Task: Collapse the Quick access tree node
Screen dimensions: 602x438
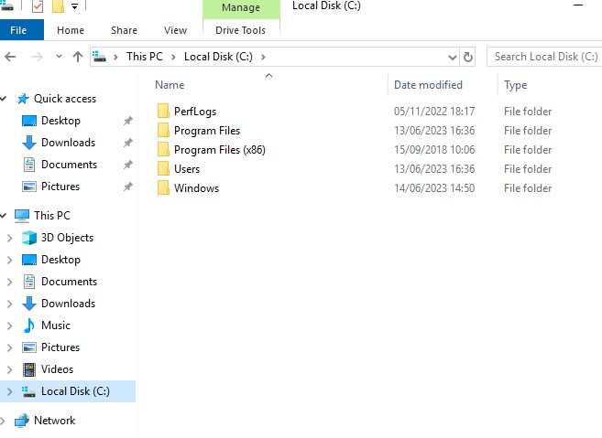Action: (x=4, y=99)
